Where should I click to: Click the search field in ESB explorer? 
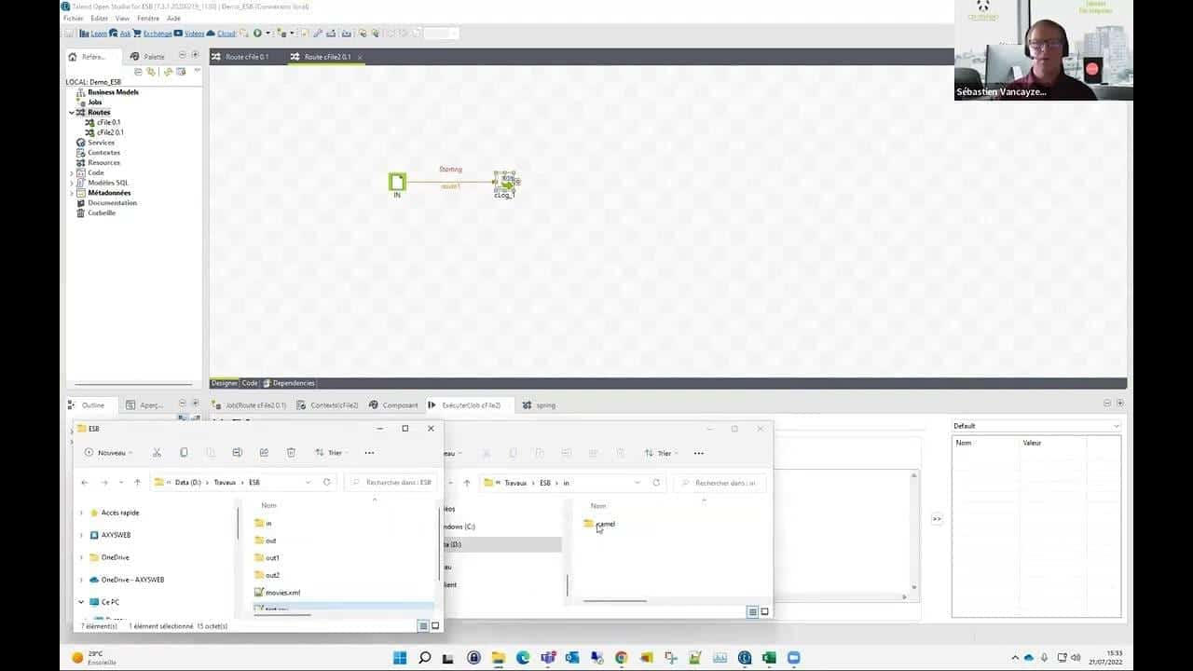tap(391, 483)
